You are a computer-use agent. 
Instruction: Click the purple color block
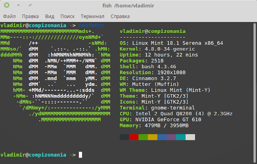click(171, 137)
